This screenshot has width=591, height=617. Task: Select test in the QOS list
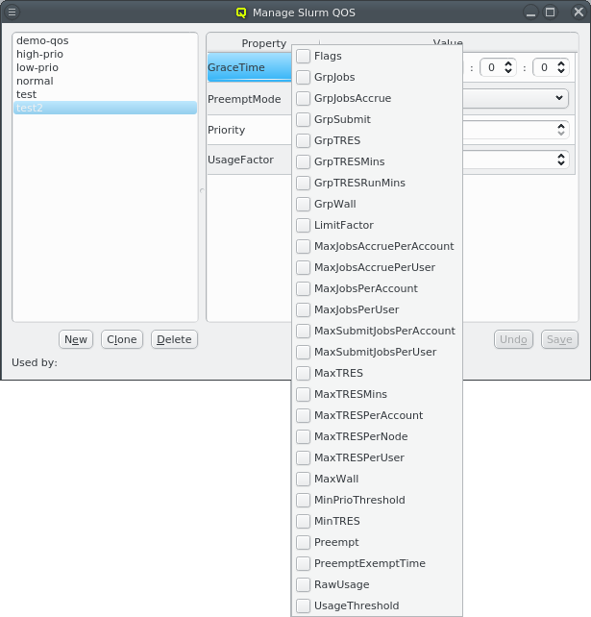(x=105, y=94)
